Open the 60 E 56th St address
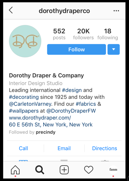This screenshot has height=181, width=129. coord(51,125)
